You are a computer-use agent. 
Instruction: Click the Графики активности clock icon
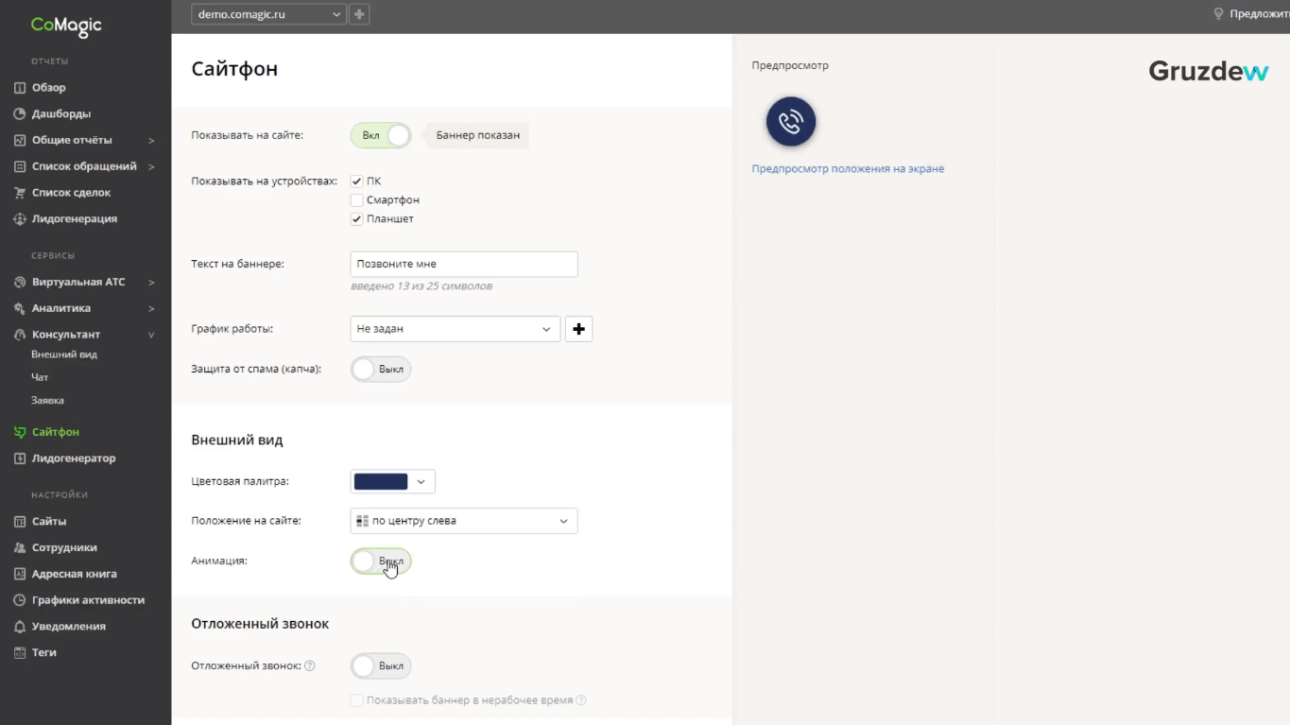[20, 600]
